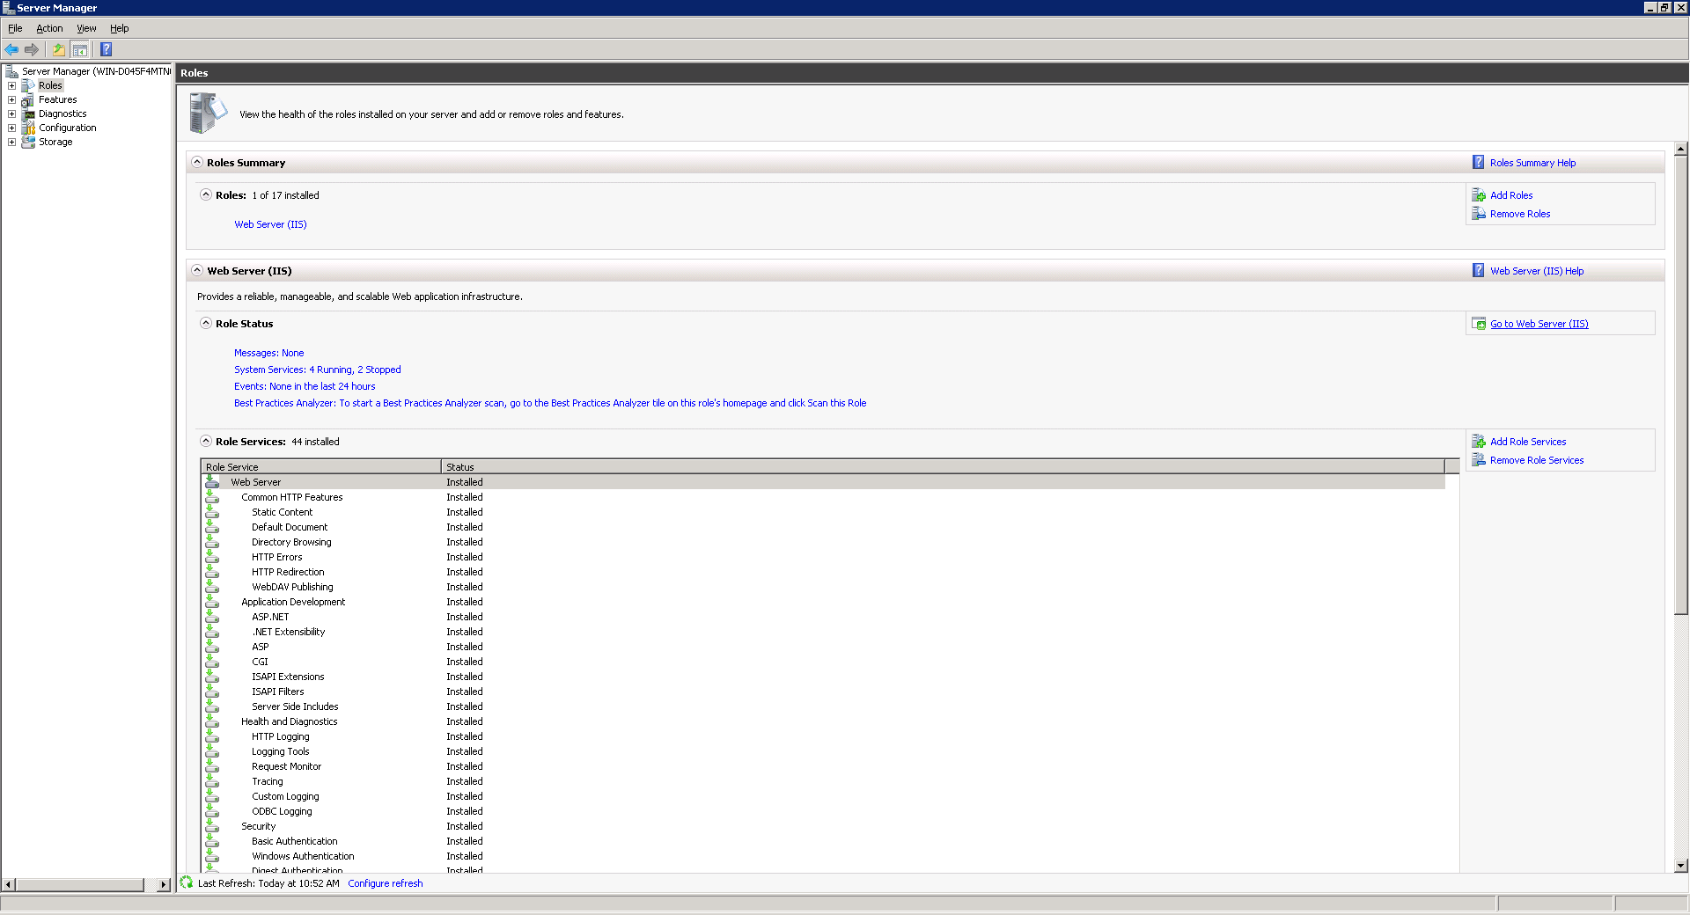1690x915 pixels.
Task: Expand the Diagnostics tree node
Action: click(11, 113)
